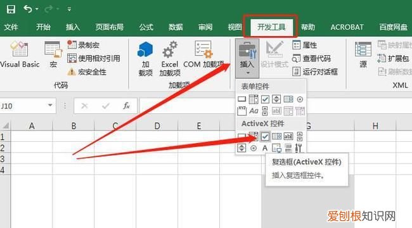Image resolution: width=412 pixels, height=228 pixels.
Task: Open ActiveX More Controls tools icon
Action: coord(299,148)
